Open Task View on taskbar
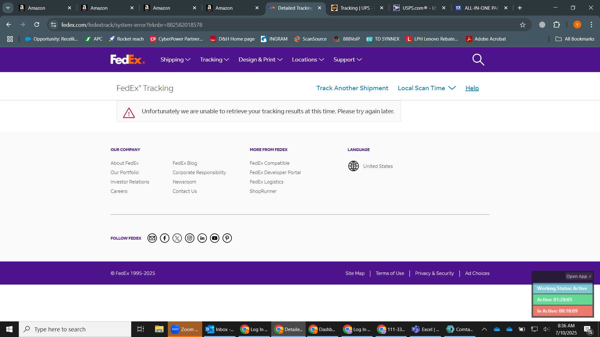Viewport: 600px width, 337px height. (141, 329)
